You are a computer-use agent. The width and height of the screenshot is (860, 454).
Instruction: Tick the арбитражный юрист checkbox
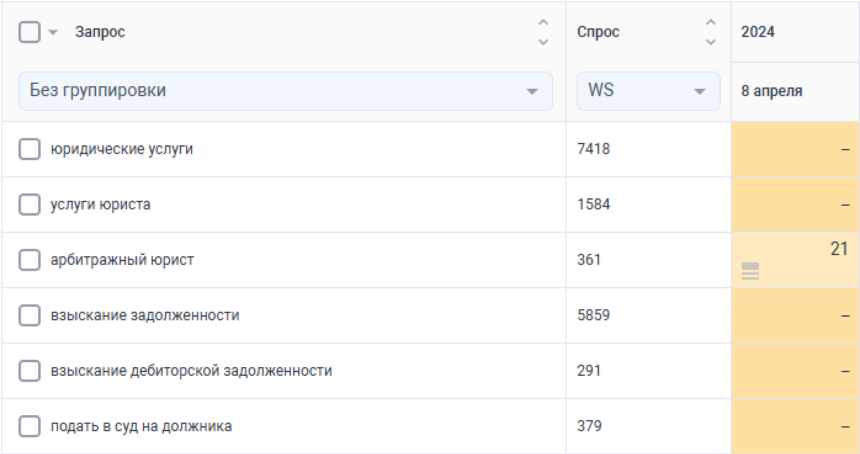pyautogui.click(x=30, y=260)
